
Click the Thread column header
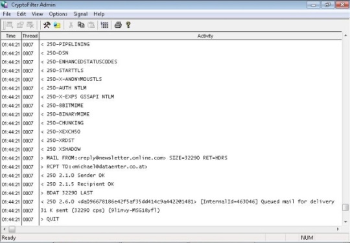(x=30, y=36)
